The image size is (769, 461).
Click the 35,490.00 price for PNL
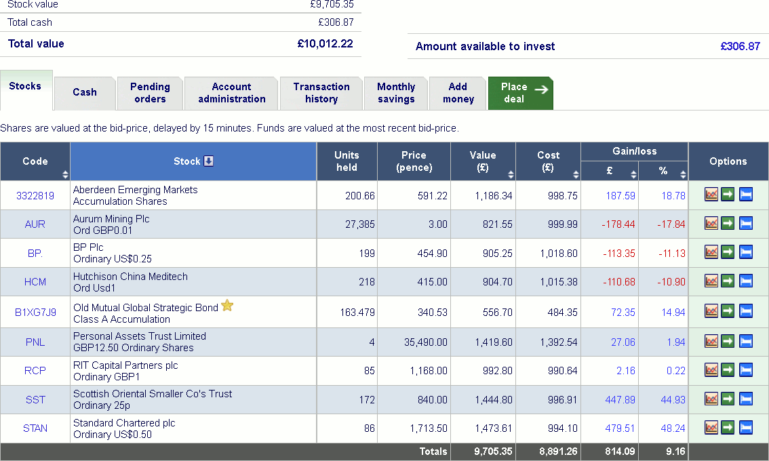coord(426,342)
